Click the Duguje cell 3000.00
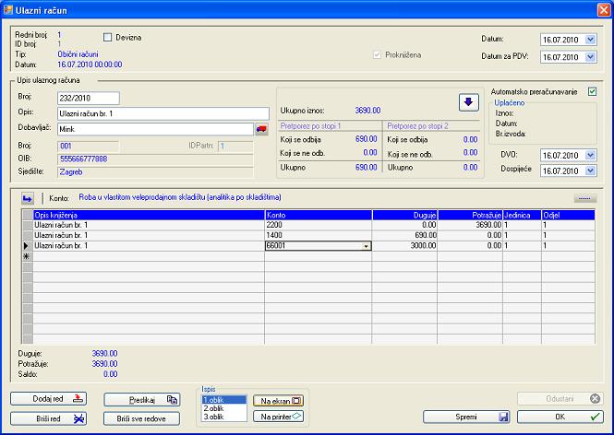Screen dimensions: 614x435 404,246
